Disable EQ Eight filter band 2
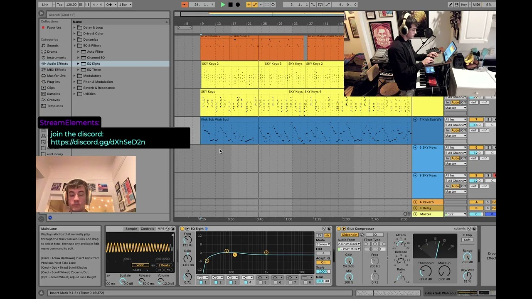532x299 pixels. 216,282
